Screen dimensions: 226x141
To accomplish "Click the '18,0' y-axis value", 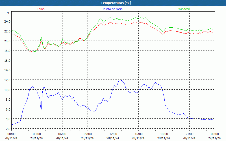I will [x=7, y=51].
